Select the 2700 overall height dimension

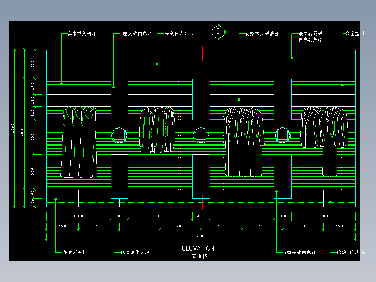13,128
